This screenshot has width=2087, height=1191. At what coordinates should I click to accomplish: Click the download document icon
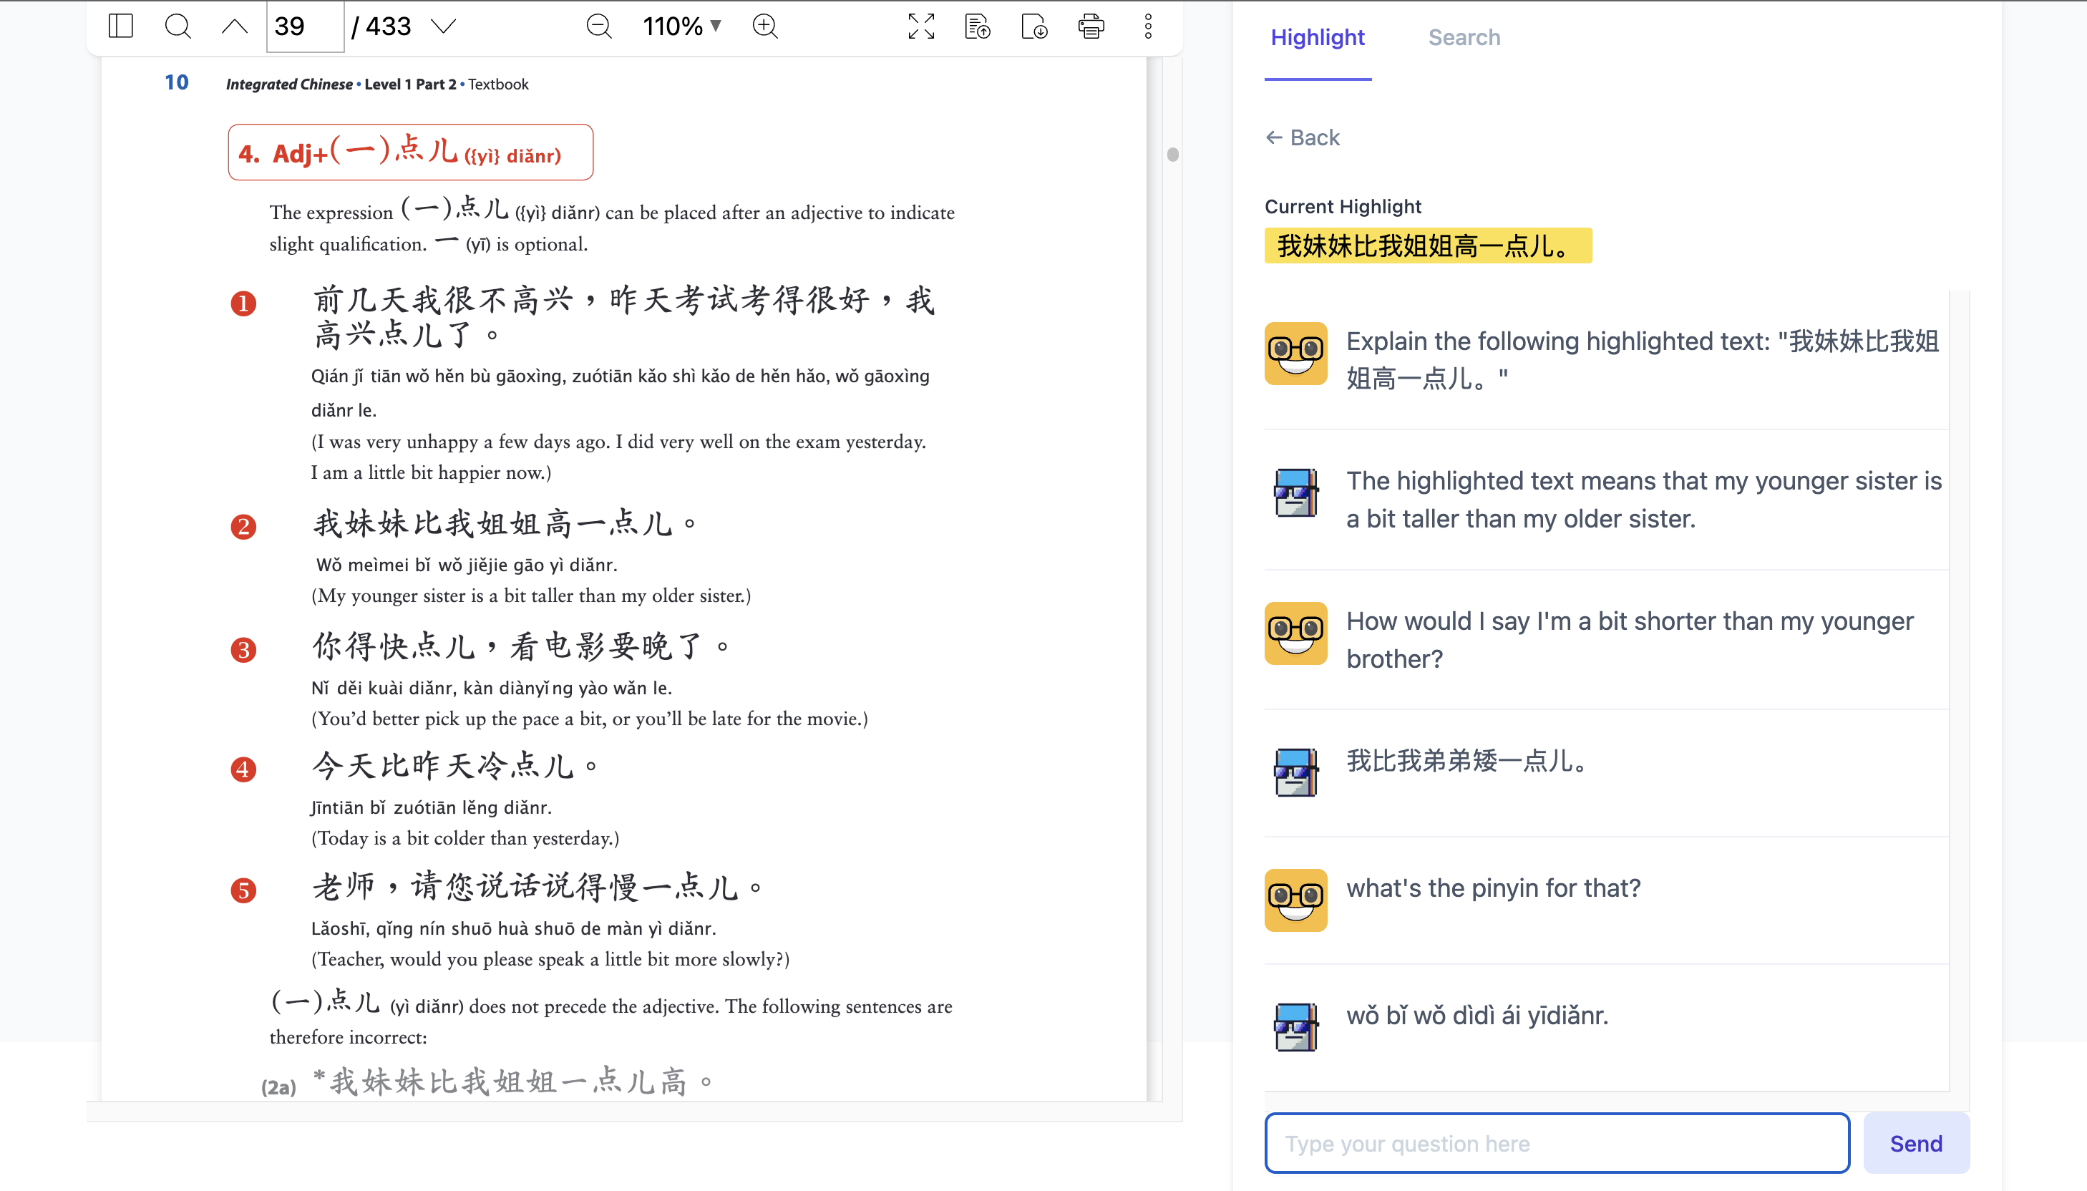(1034, 26)
